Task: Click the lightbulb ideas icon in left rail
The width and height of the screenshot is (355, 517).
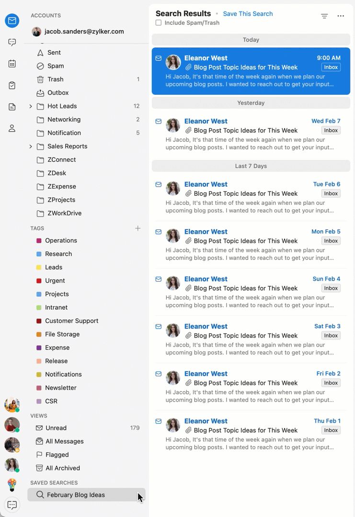Action: click(12, 484)
